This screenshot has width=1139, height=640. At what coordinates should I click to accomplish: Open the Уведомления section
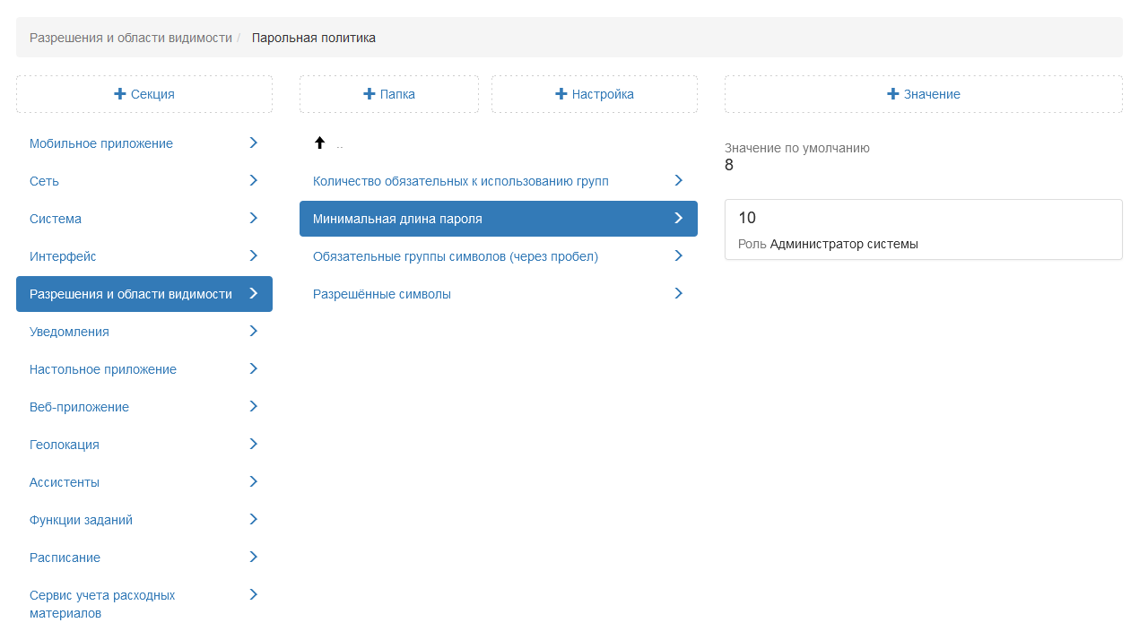point(69,332)
